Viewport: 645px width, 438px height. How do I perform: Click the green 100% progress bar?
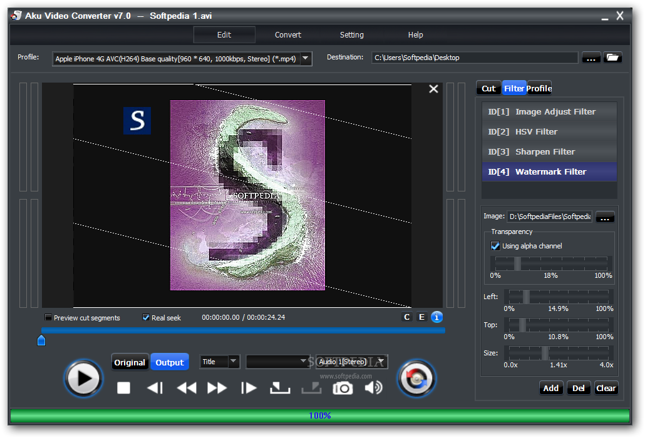pos(320,415)
